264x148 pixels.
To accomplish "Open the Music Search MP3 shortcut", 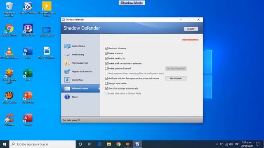I will tap(9, 73).
